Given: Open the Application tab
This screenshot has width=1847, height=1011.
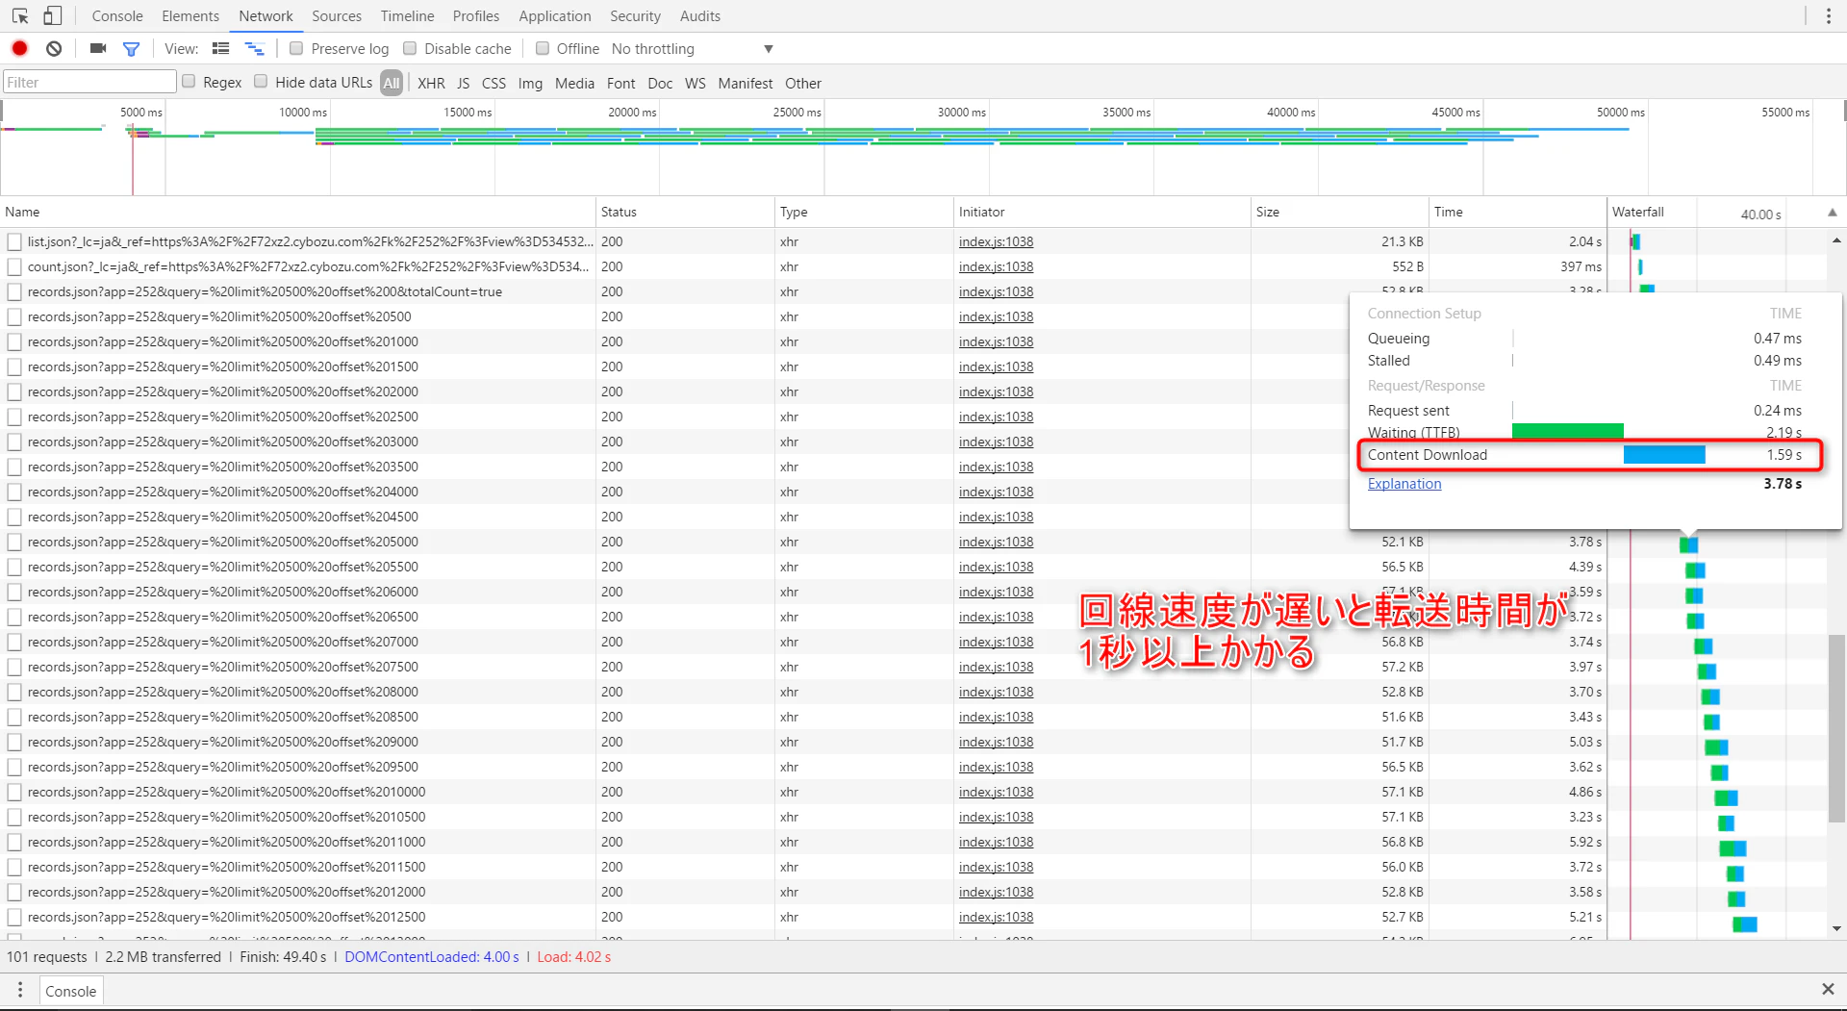Looking at the screenshot, I should 555,16.
